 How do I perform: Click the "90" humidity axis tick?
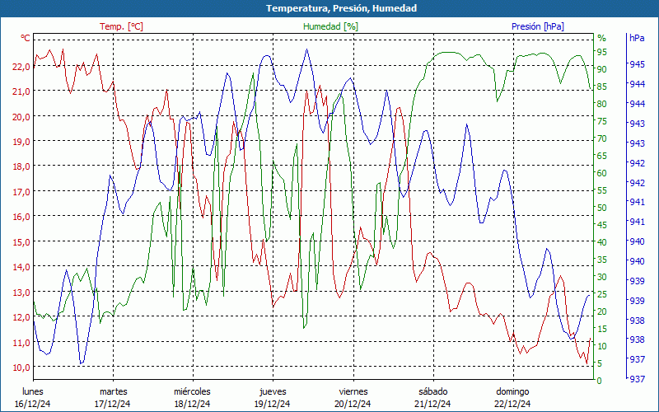pos(602,69)
